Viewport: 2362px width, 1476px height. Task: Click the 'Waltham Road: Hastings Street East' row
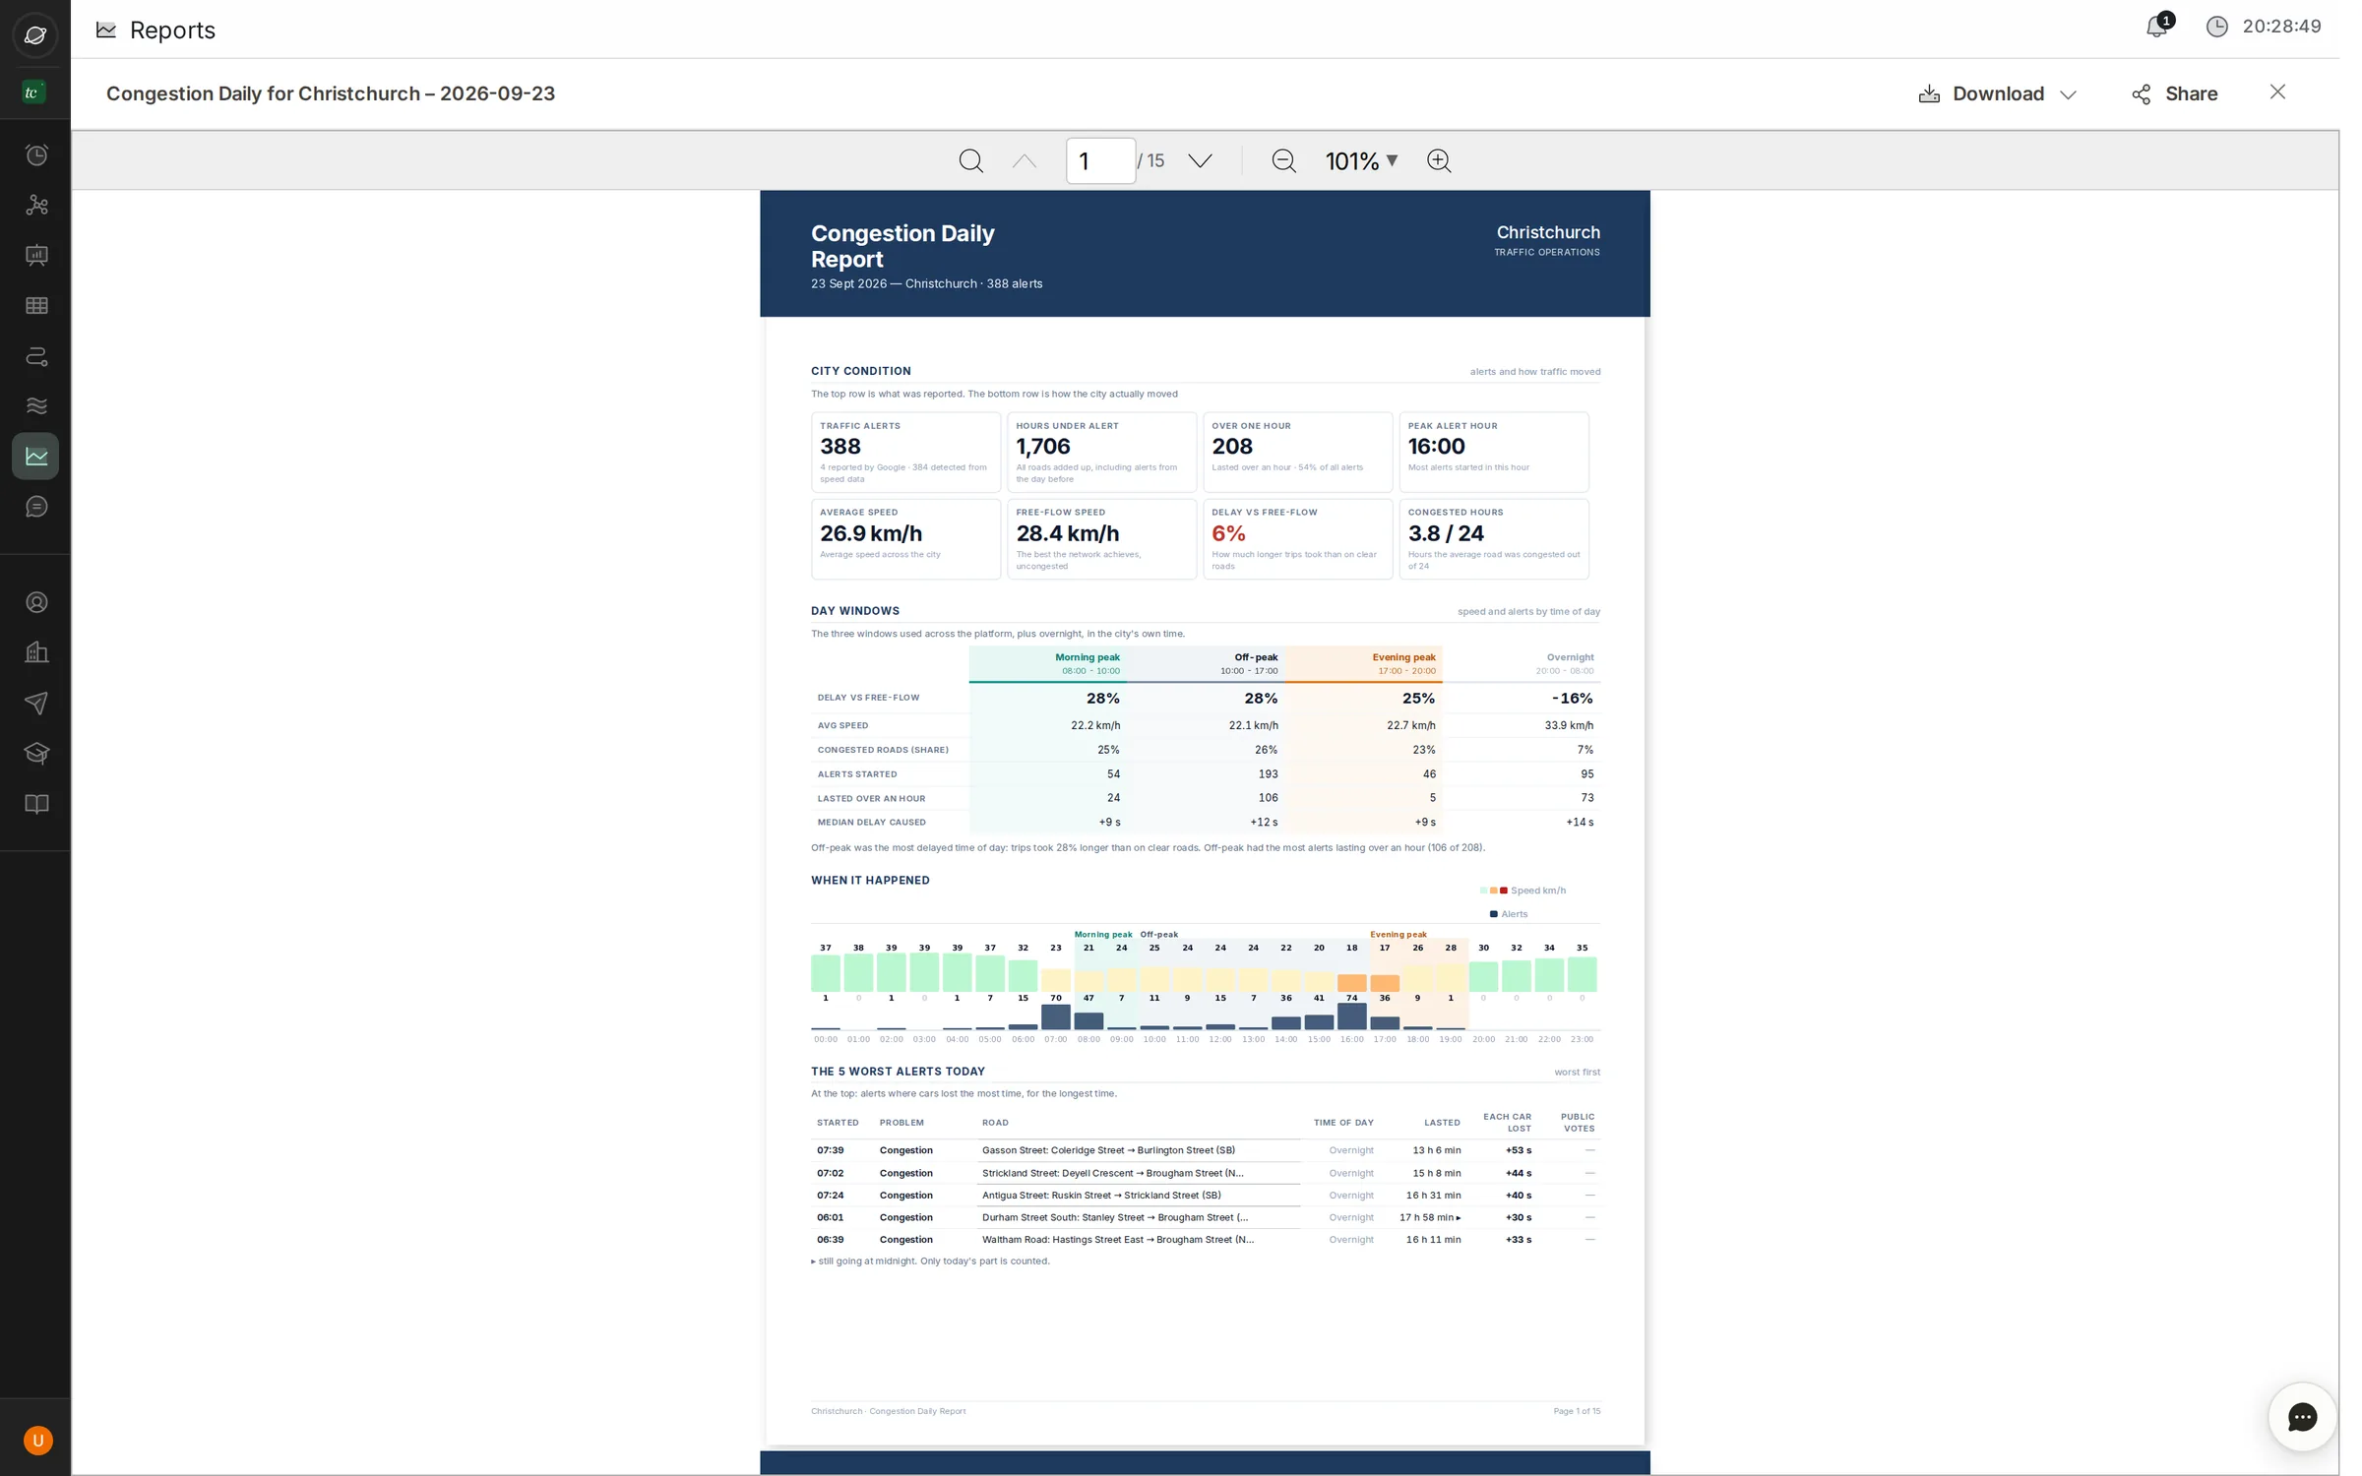(x=1205, y=1240)
